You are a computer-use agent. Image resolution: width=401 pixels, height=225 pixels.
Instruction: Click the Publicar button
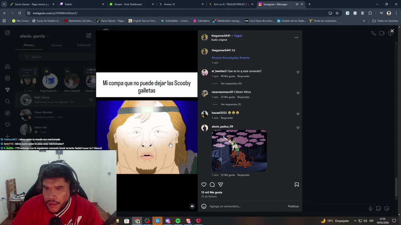coord(293,206)
